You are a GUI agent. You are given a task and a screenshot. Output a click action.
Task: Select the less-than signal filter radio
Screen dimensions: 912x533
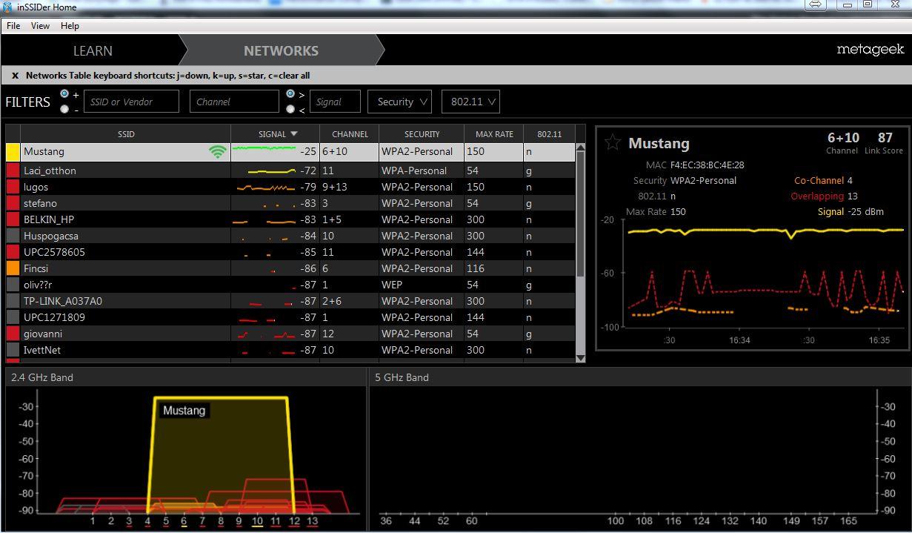[x=290, y=109]
